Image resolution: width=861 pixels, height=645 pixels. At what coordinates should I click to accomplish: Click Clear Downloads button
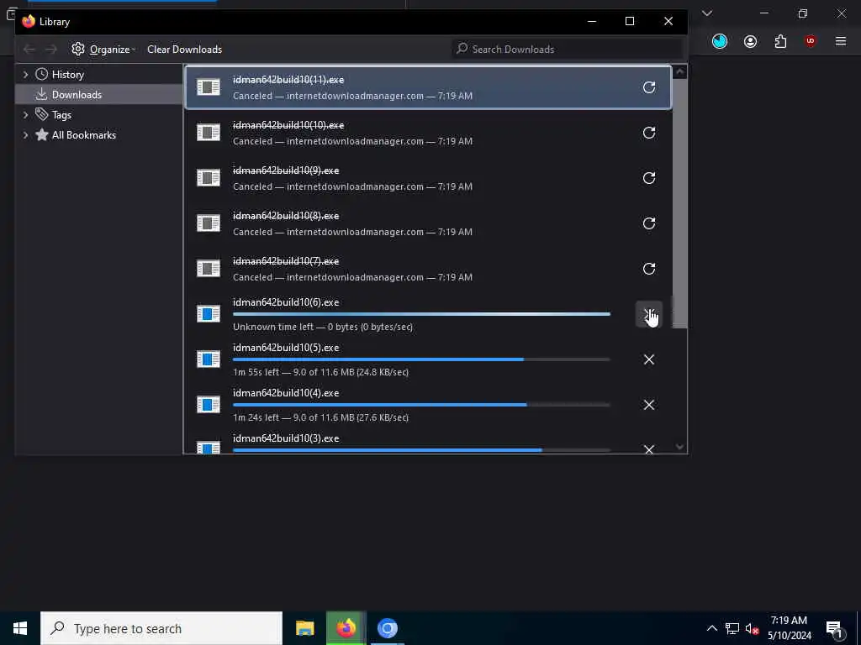184,50
